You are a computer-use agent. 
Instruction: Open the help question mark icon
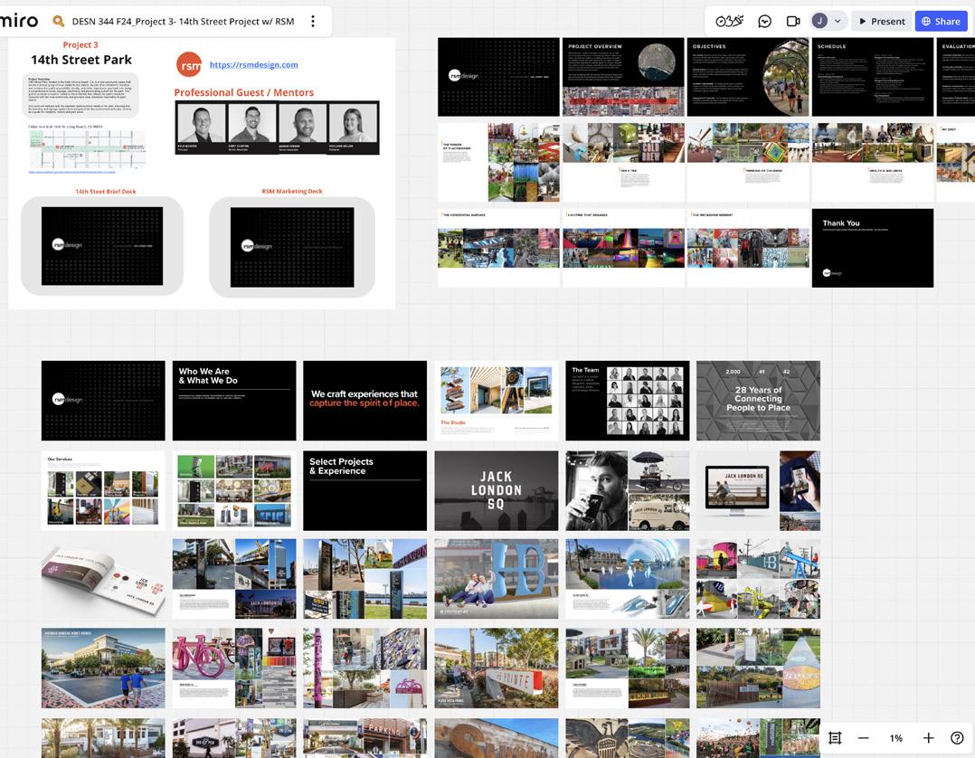(957, 738)
